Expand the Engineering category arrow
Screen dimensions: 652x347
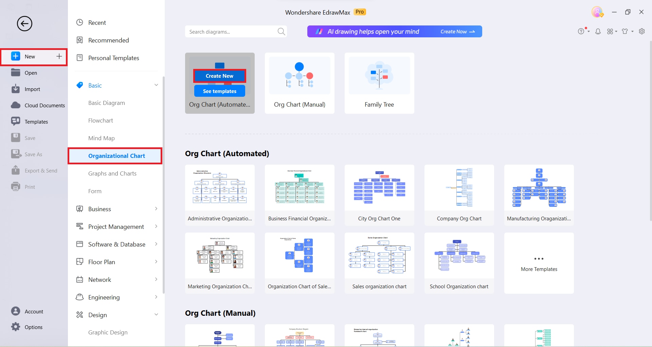(156, 297)
